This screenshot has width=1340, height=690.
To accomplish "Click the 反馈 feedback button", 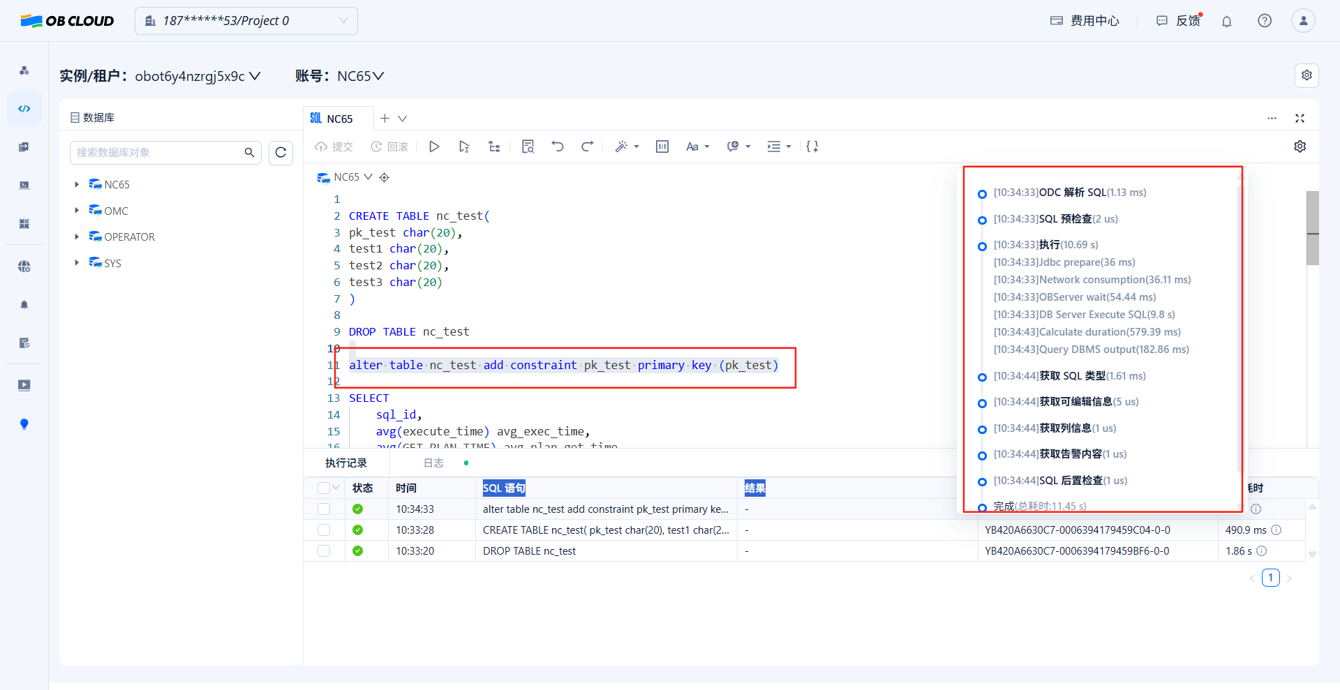I will 1179,21.
